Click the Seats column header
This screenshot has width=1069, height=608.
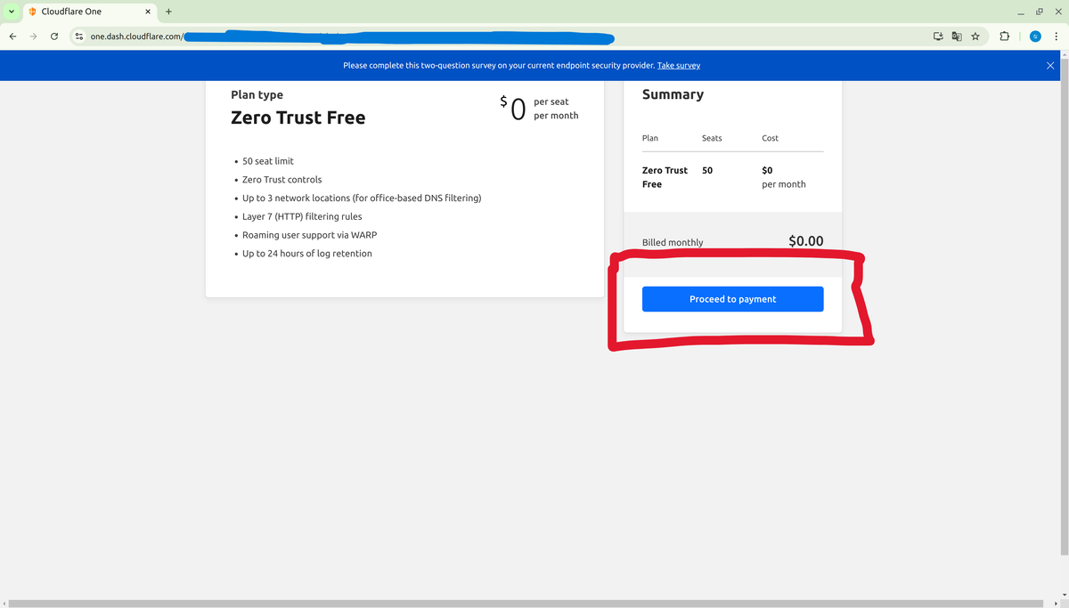712,138
